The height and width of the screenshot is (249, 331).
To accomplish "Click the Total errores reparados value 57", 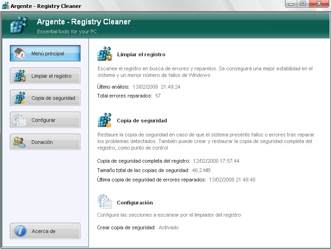I will tap(158, 96).
